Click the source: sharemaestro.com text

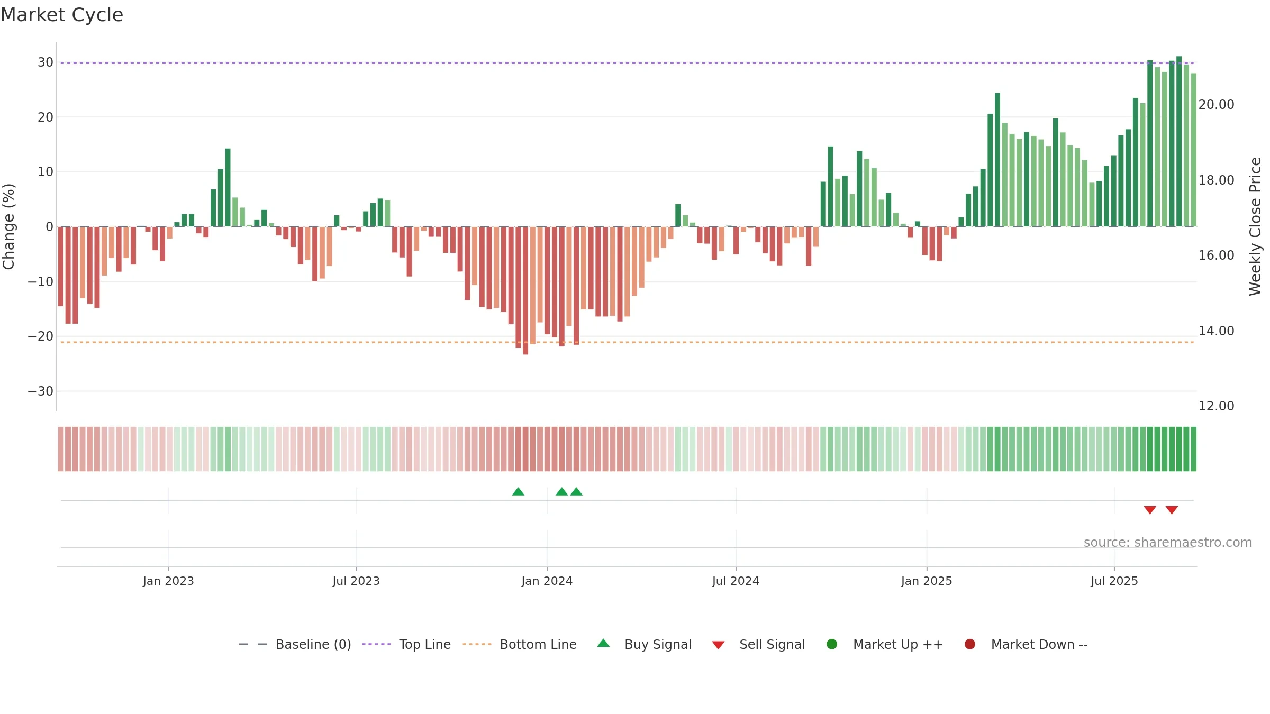point(1168,543)
